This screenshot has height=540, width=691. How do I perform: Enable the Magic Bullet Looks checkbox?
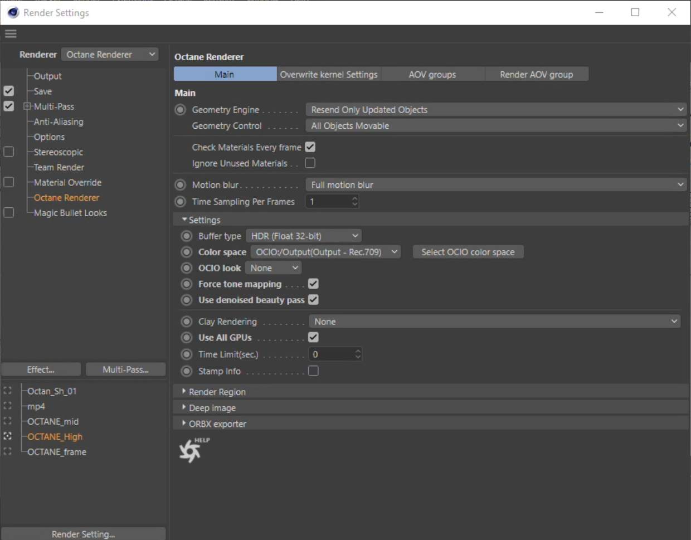tap(9, 212)
